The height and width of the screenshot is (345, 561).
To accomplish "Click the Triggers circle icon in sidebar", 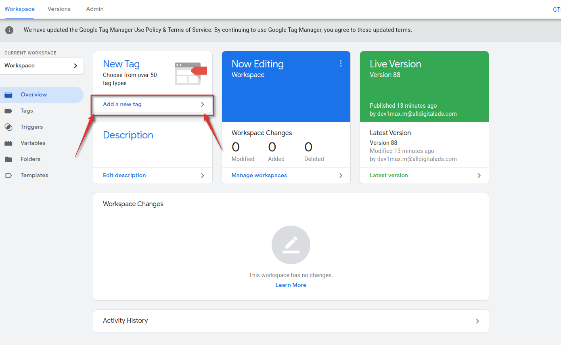I will 8,127.
